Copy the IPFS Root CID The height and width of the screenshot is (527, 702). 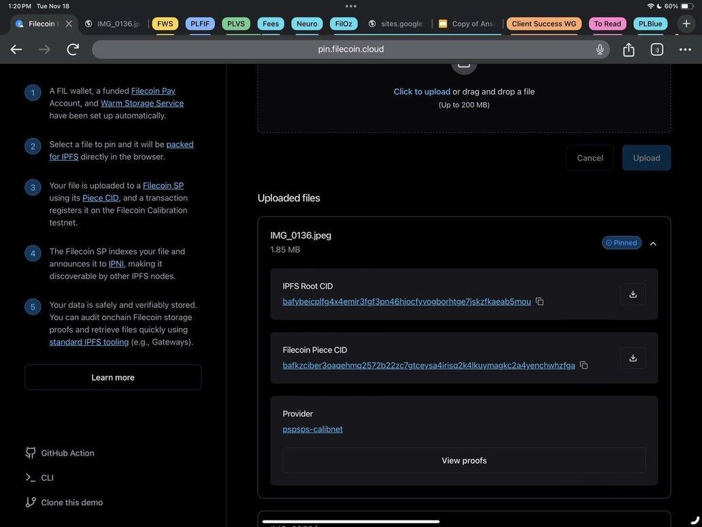tap(539, 302)
